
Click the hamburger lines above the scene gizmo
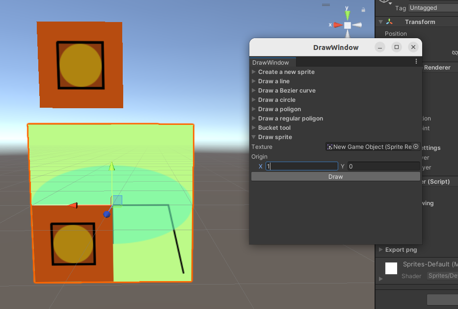(326, 4)
